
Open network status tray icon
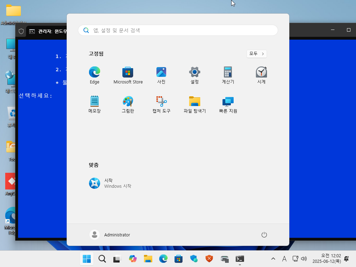tap(295, 259)
